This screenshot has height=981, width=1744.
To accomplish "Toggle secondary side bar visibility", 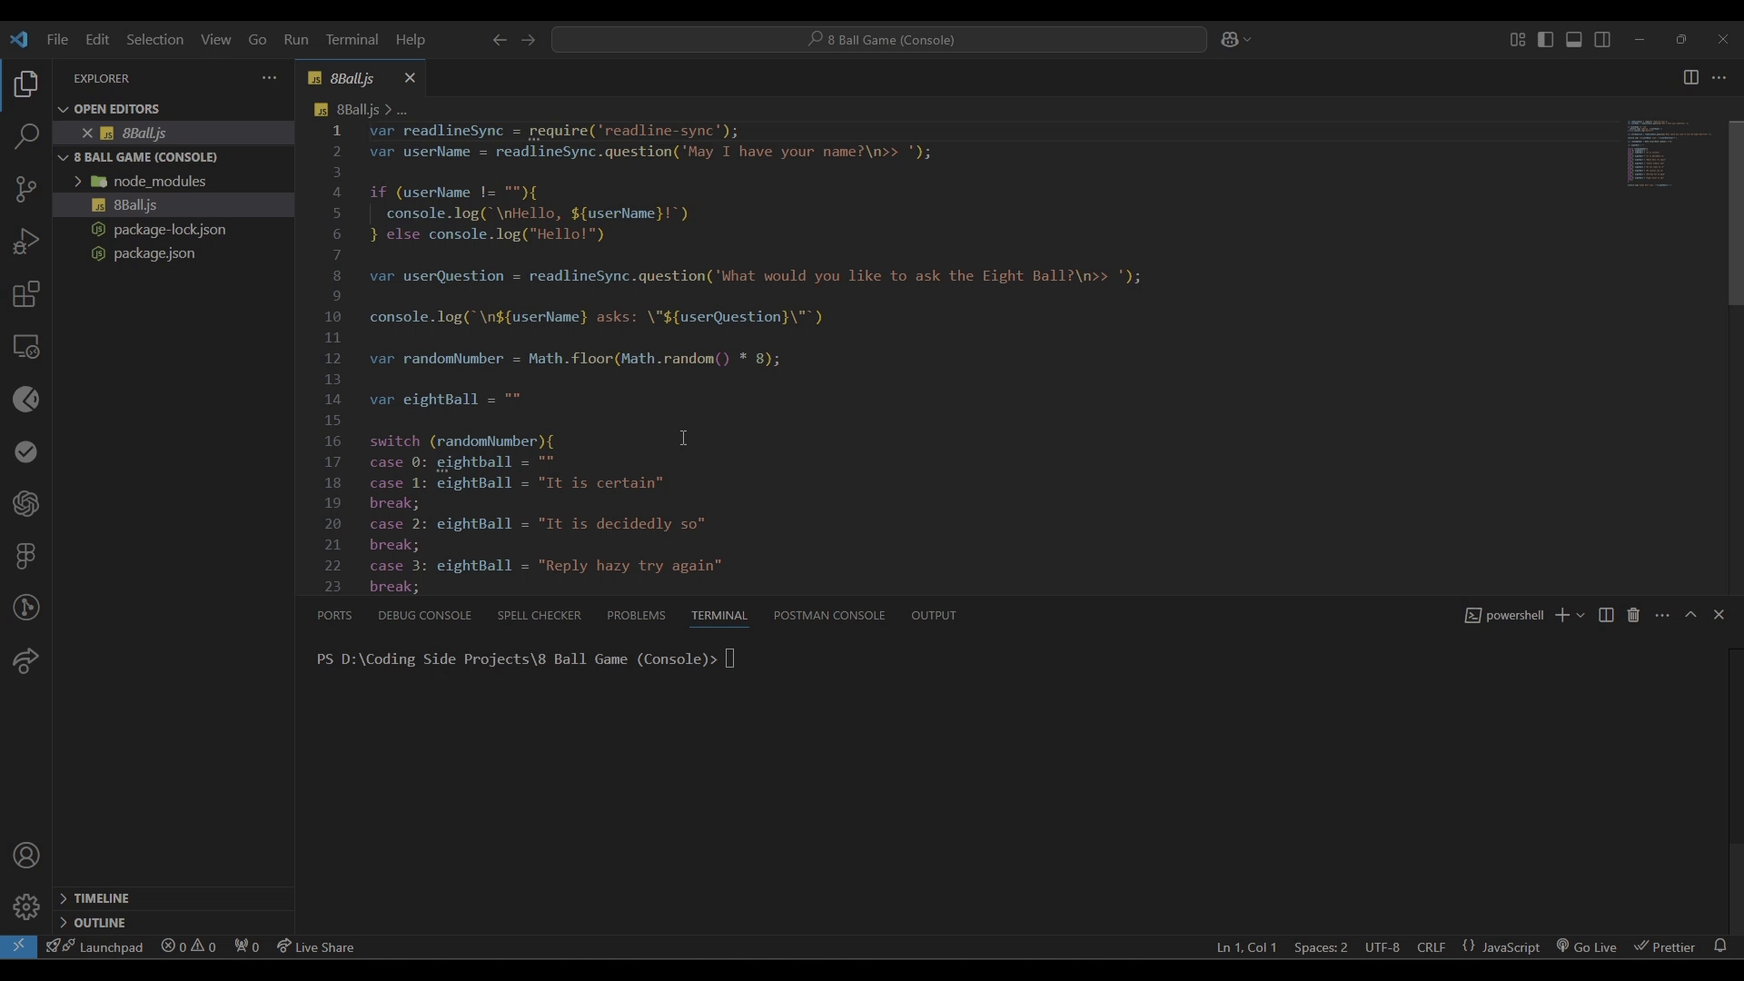I will [1603, 40].
